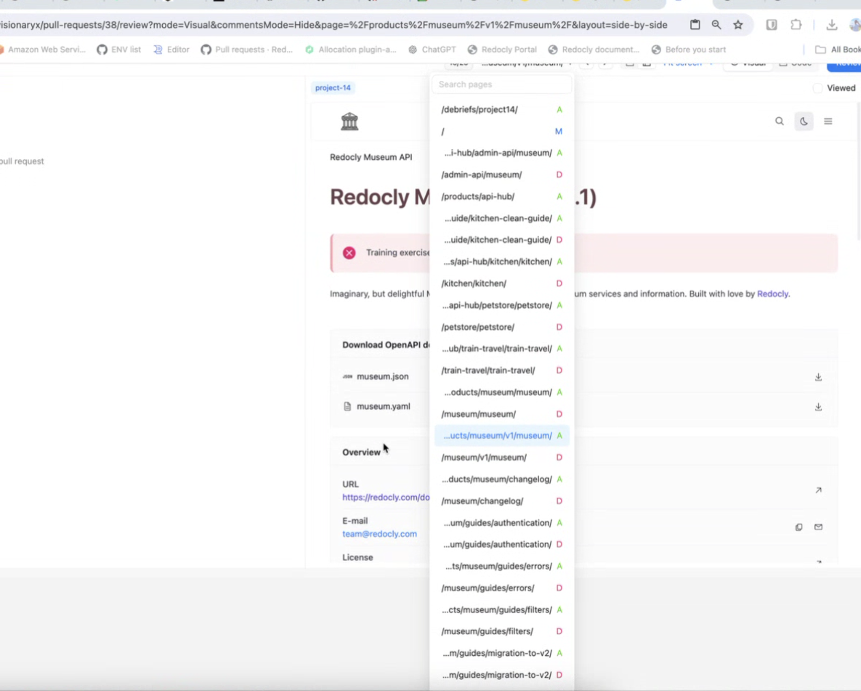Open the URL with the external arrow icon
This screenshot has width=861, height=691.
(x=818, y=490)
